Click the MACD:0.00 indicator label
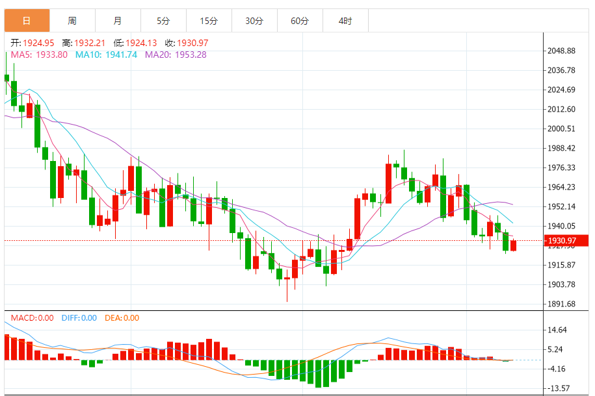 (33, 318)
